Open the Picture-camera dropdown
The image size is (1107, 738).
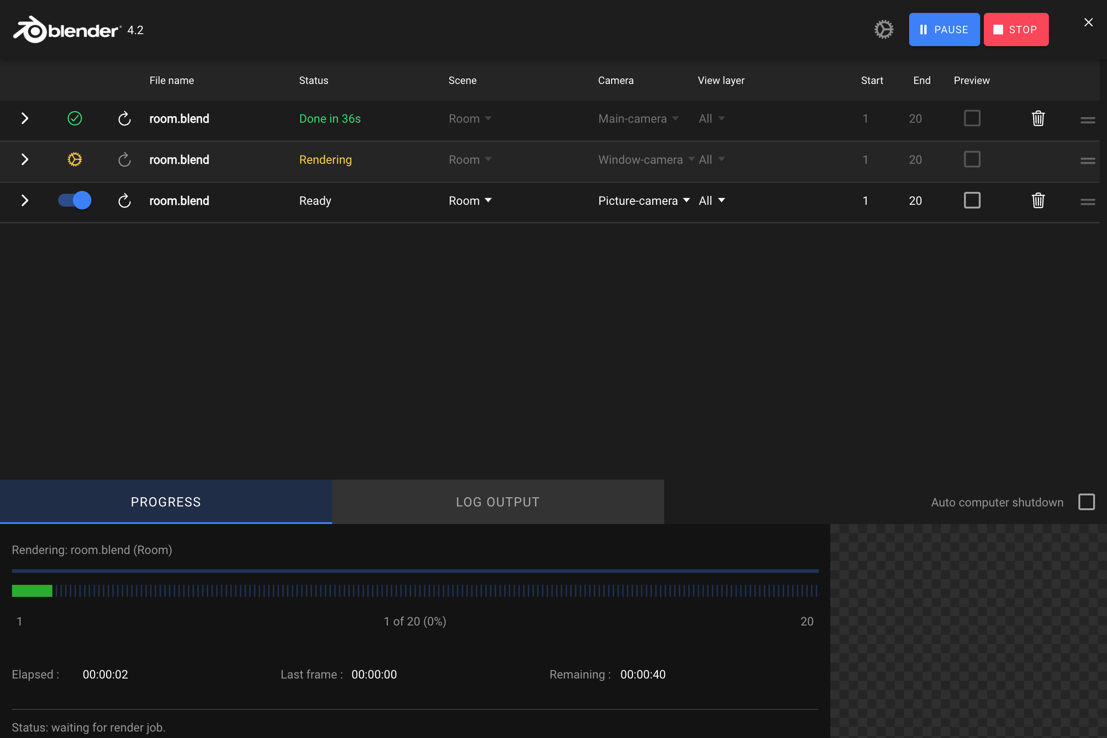click(643, 201)
